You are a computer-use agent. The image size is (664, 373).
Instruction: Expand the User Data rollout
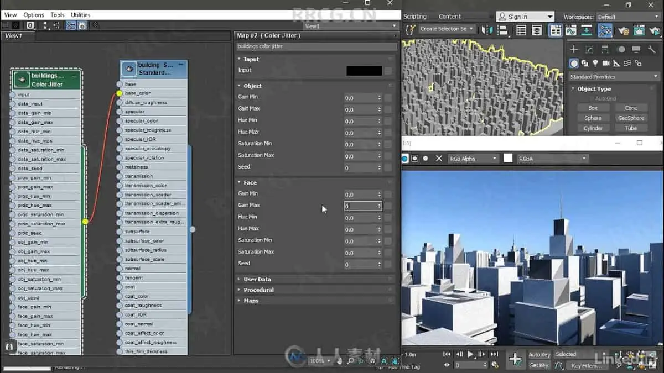257,280
